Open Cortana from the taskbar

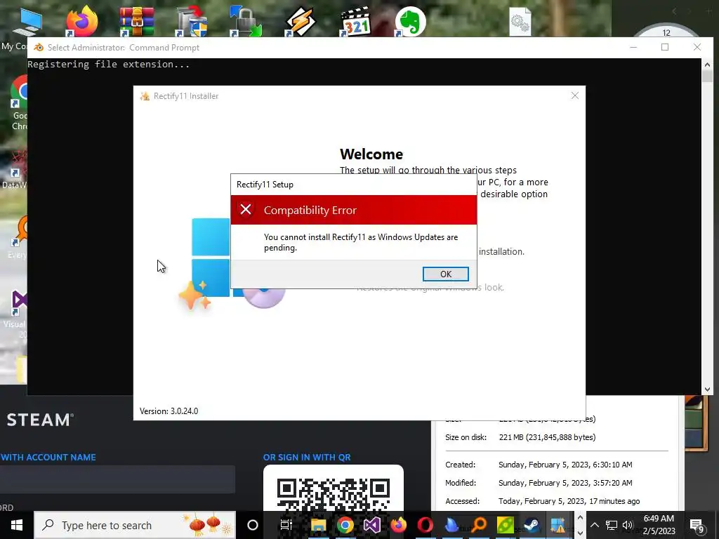click(253, 525)
